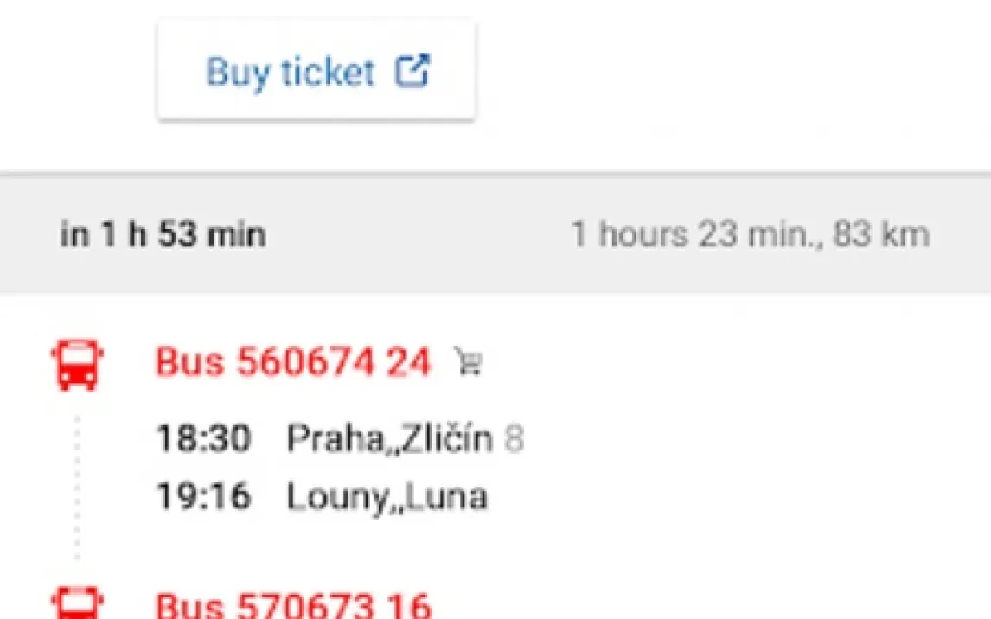Open the Bus 560674 24 line details

292,363
